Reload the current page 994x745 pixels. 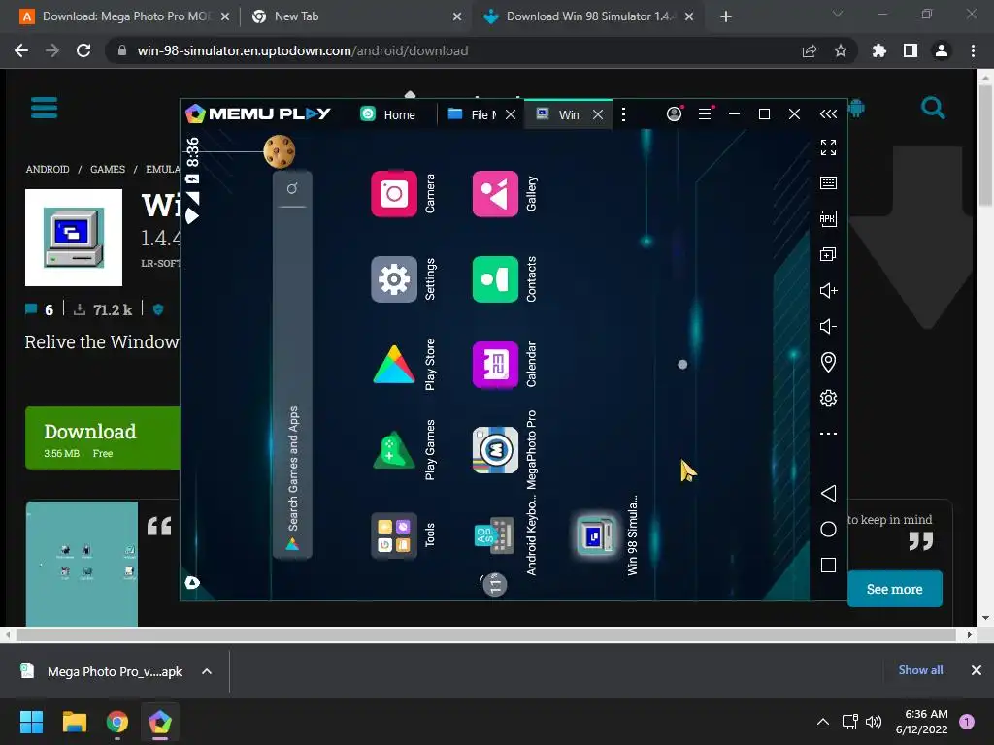pos(83,50)
